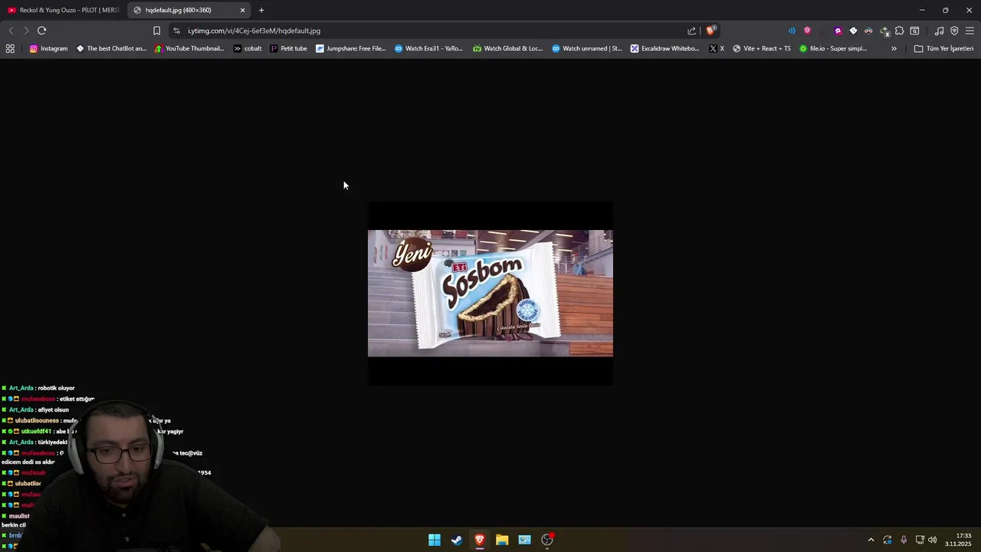The width and height of the screenshot is (981, 552).
Task: Open The best ChatBot bookmark
Action: pos(111,48)
